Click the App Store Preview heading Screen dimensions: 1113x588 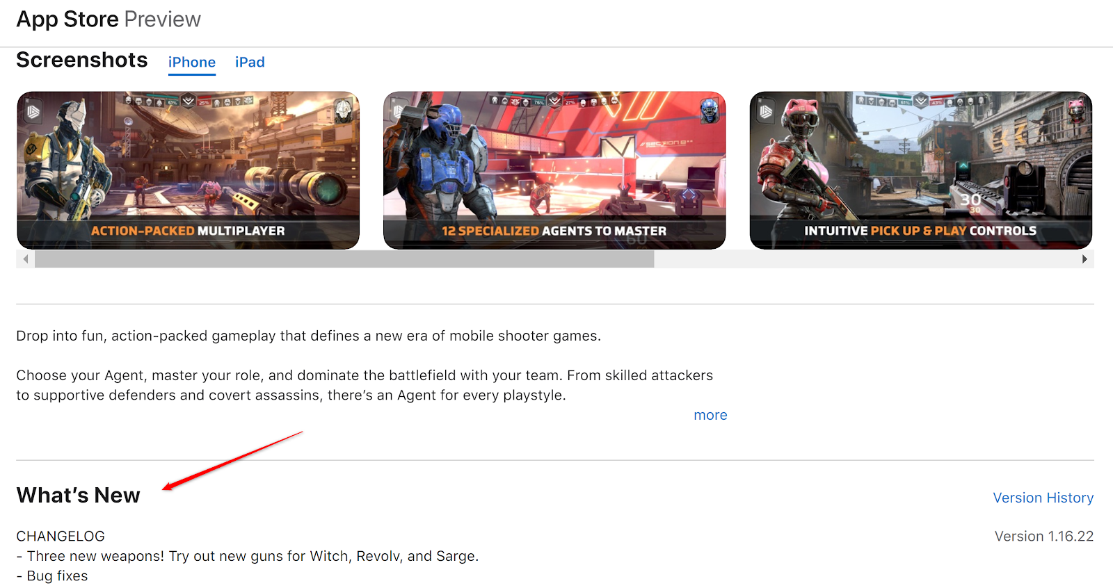[109, 19]
